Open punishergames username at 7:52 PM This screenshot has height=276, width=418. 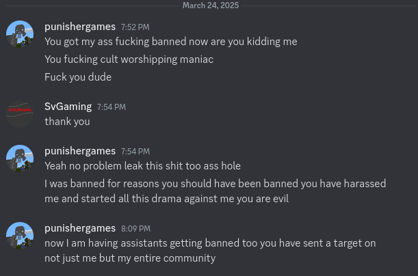[80, 27]
